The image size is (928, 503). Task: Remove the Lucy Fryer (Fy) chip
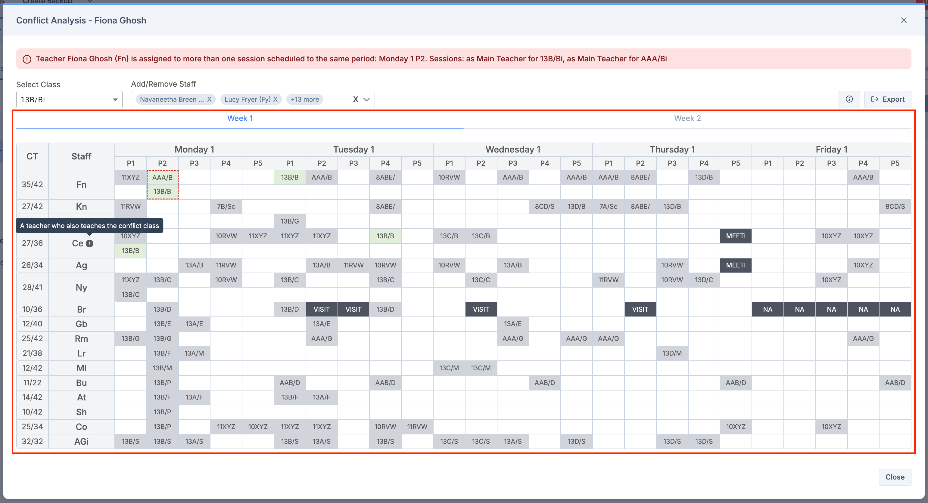(275, 99)
